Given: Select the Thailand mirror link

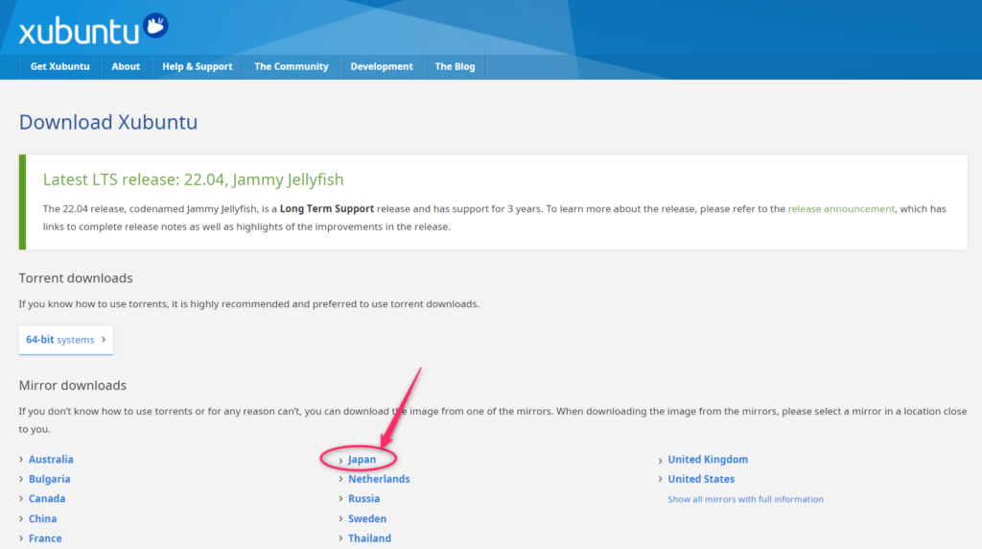Looking at the screenshot, I should tap(369, 538).
